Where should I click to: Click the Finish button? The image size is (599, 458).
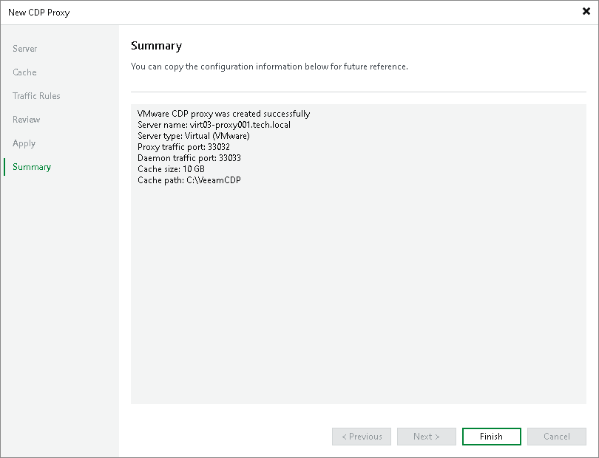pos(491,437)
